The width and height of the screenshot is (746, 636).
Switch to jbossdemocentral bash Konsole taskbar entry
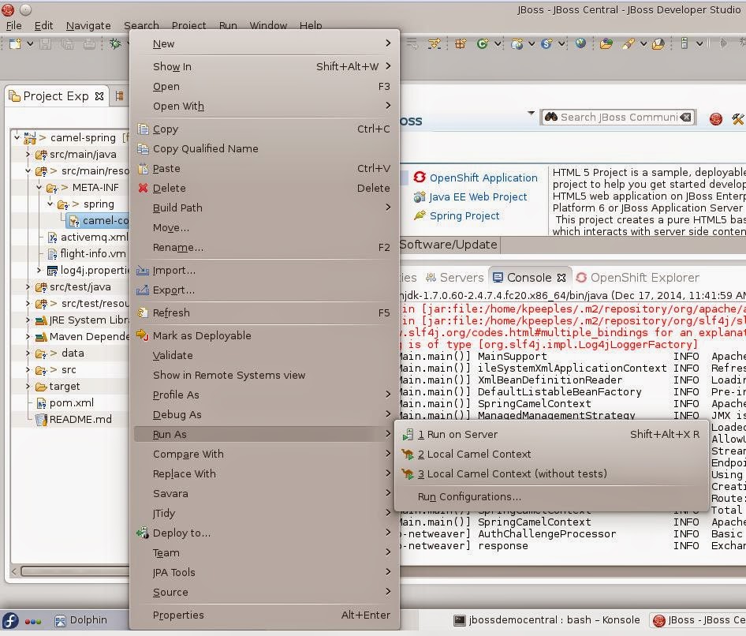pos(546,620)
